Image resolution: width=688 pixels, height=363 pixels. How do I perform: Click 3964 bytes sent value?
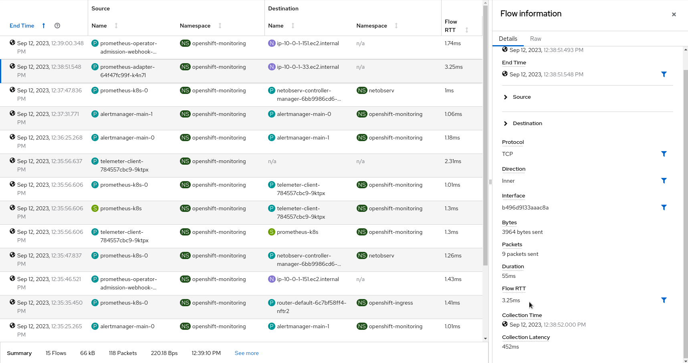[x=523, y=232]
